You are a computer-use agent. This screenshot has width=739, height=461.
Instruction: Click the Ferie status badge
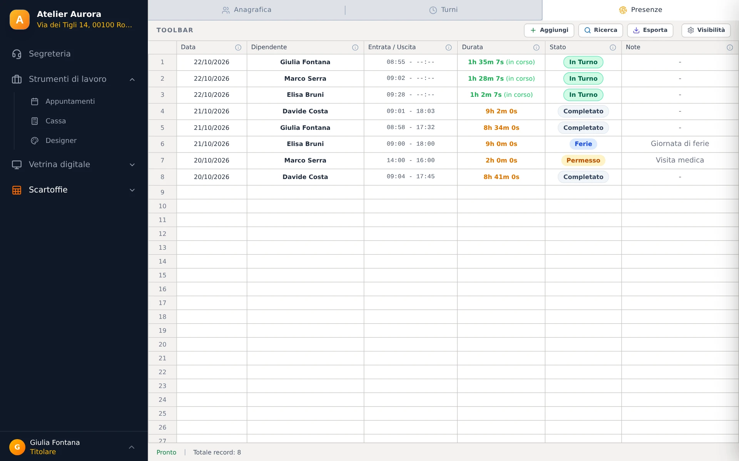point(583,144)
